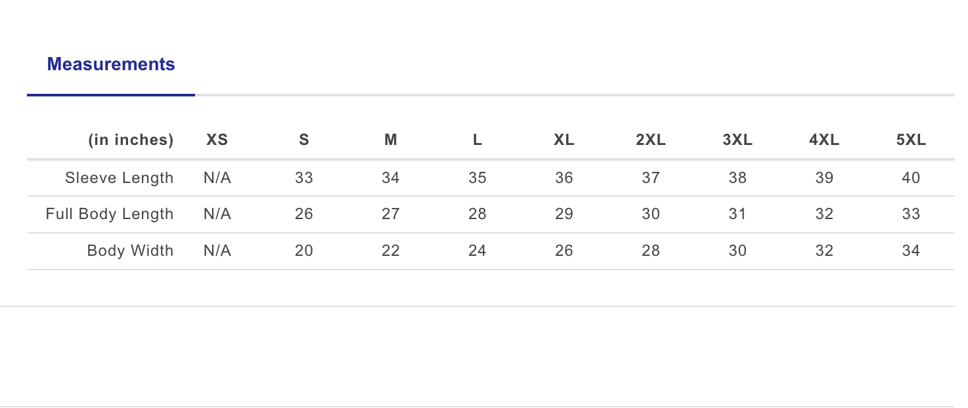Click the L column header
This screenshot has width=968, height=408.
coord(477,140)
